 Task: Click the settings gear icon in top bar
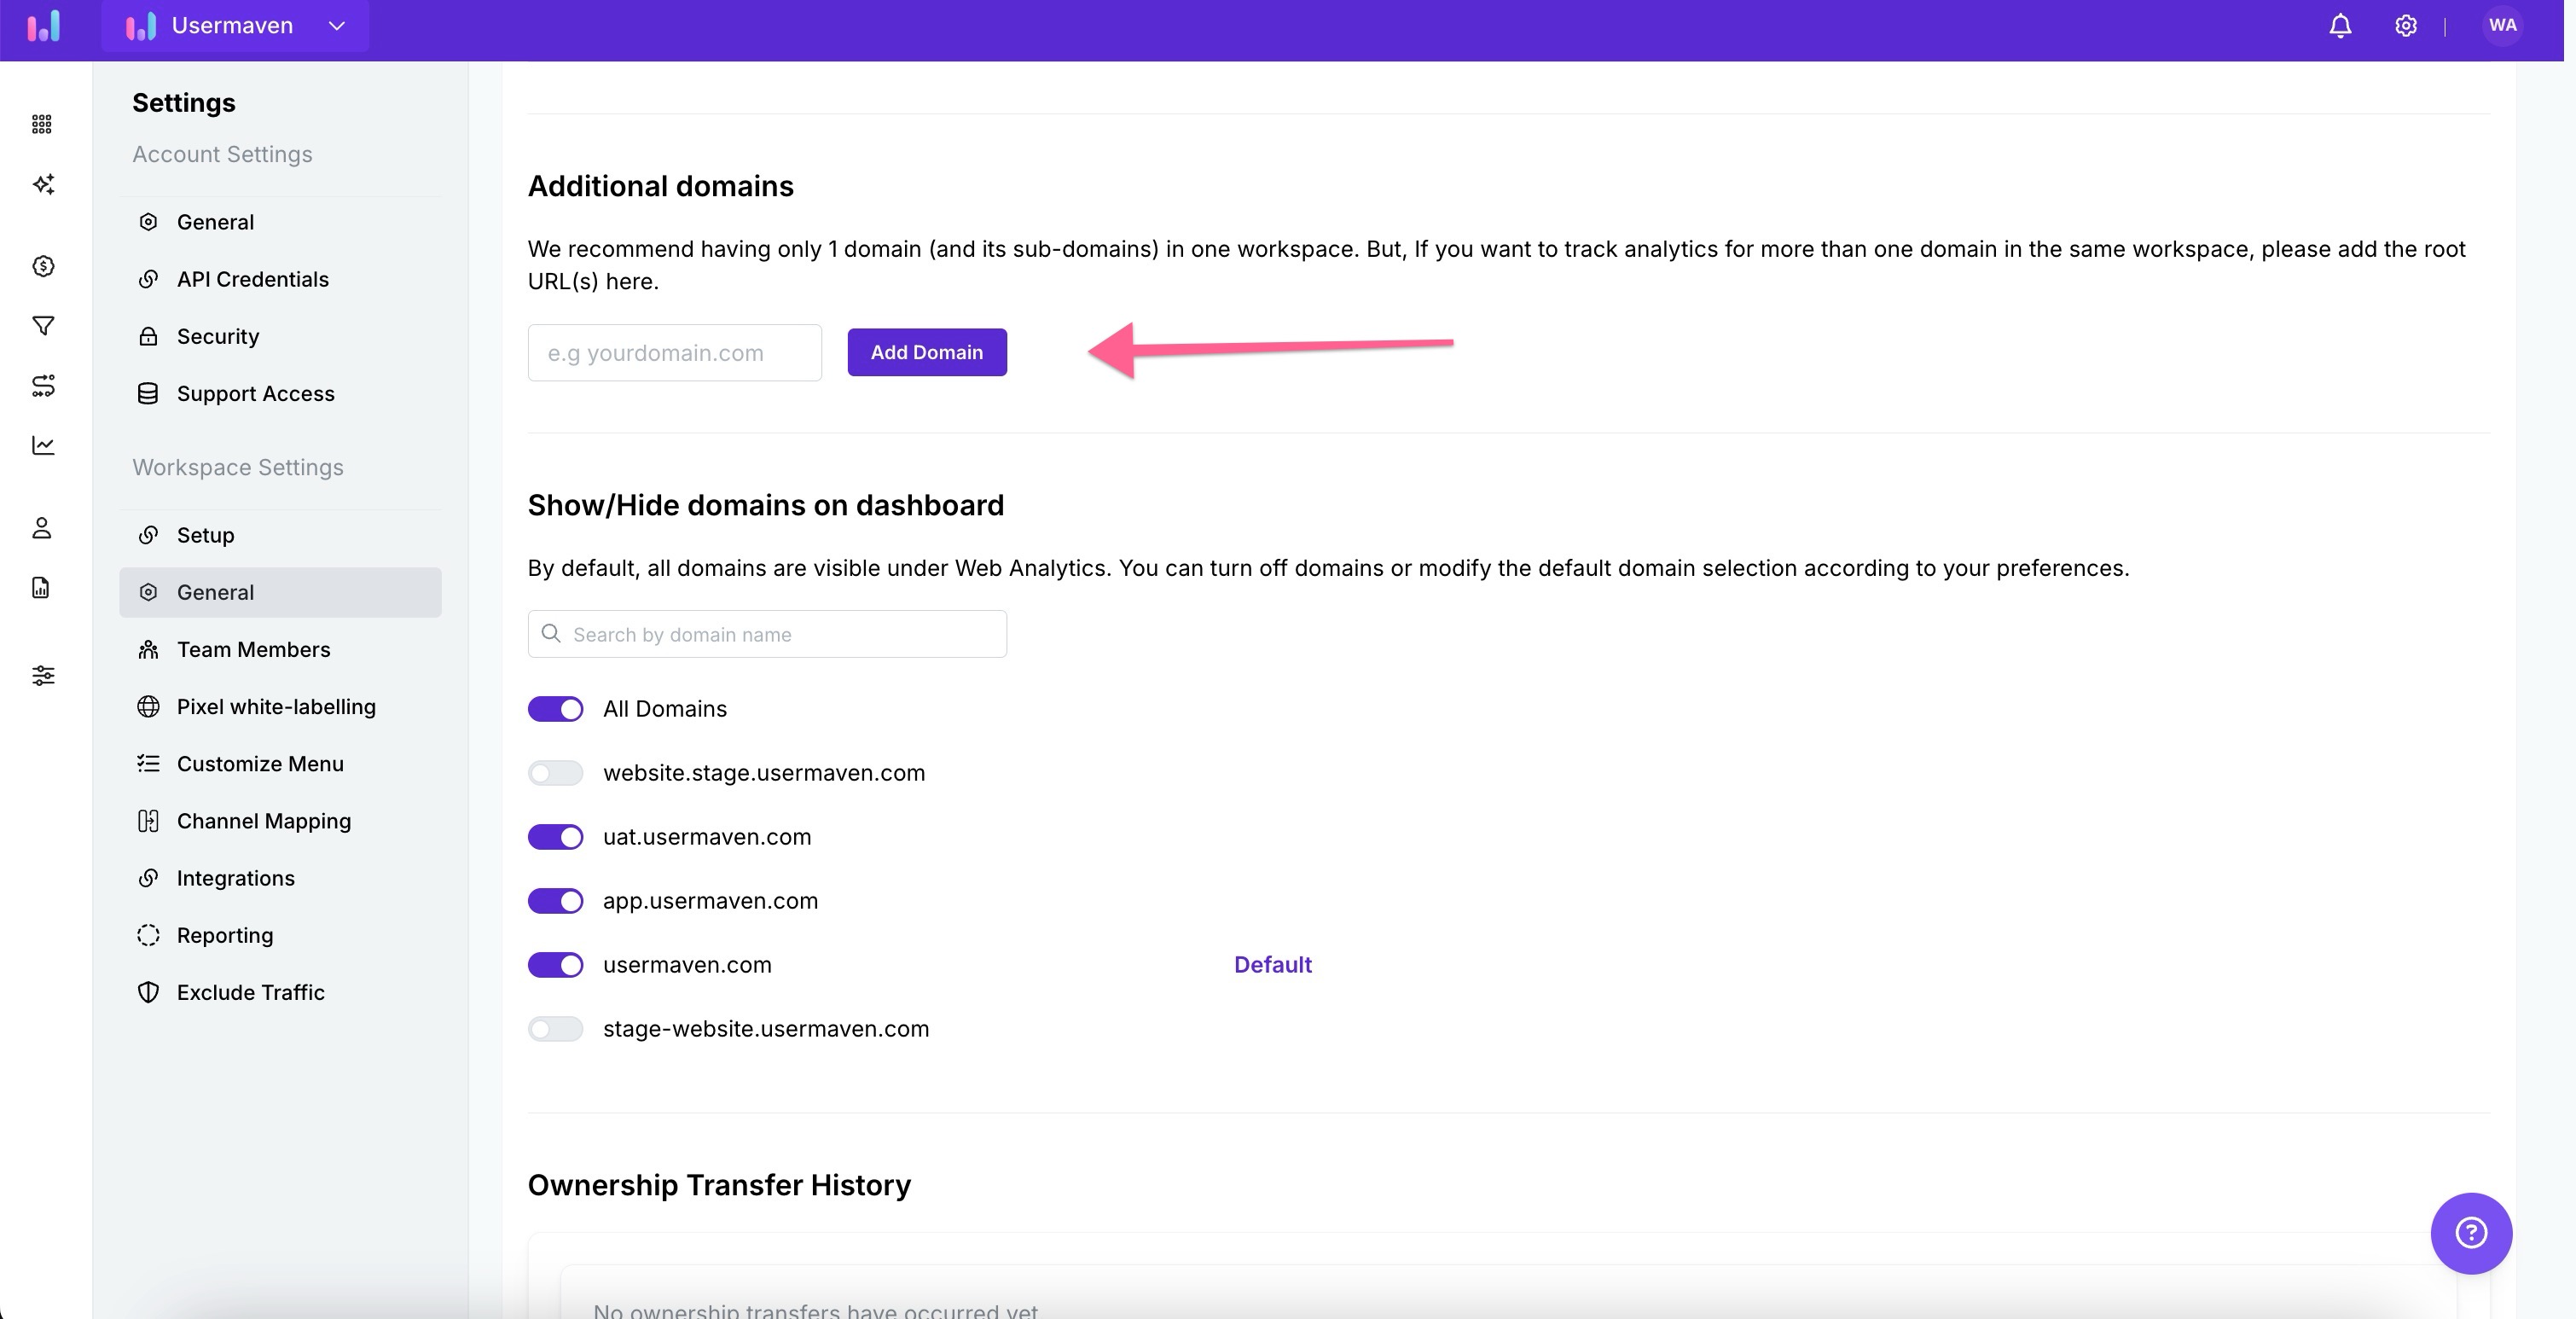click(2406, 26)
